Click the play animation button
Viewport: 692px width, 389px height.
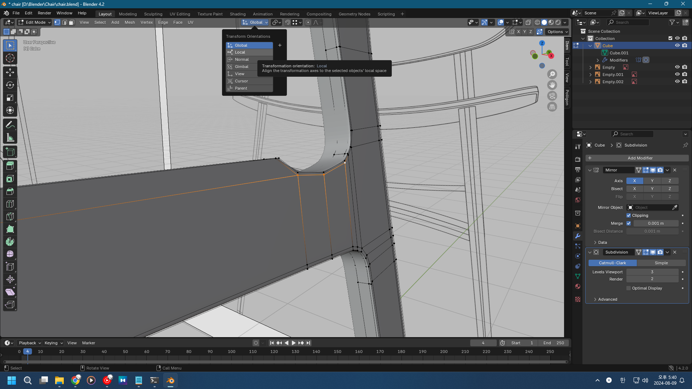click(x=293, y=343)
